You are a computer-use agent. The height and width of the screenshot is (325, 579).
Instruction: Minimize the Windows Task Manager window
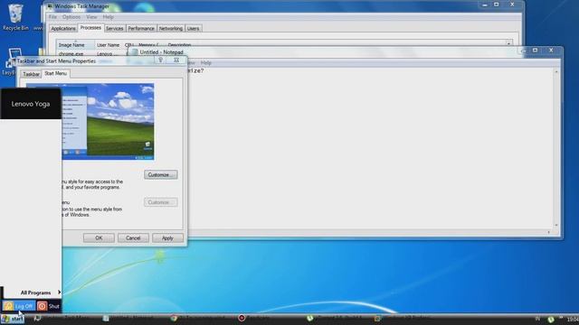coord(485,5)
